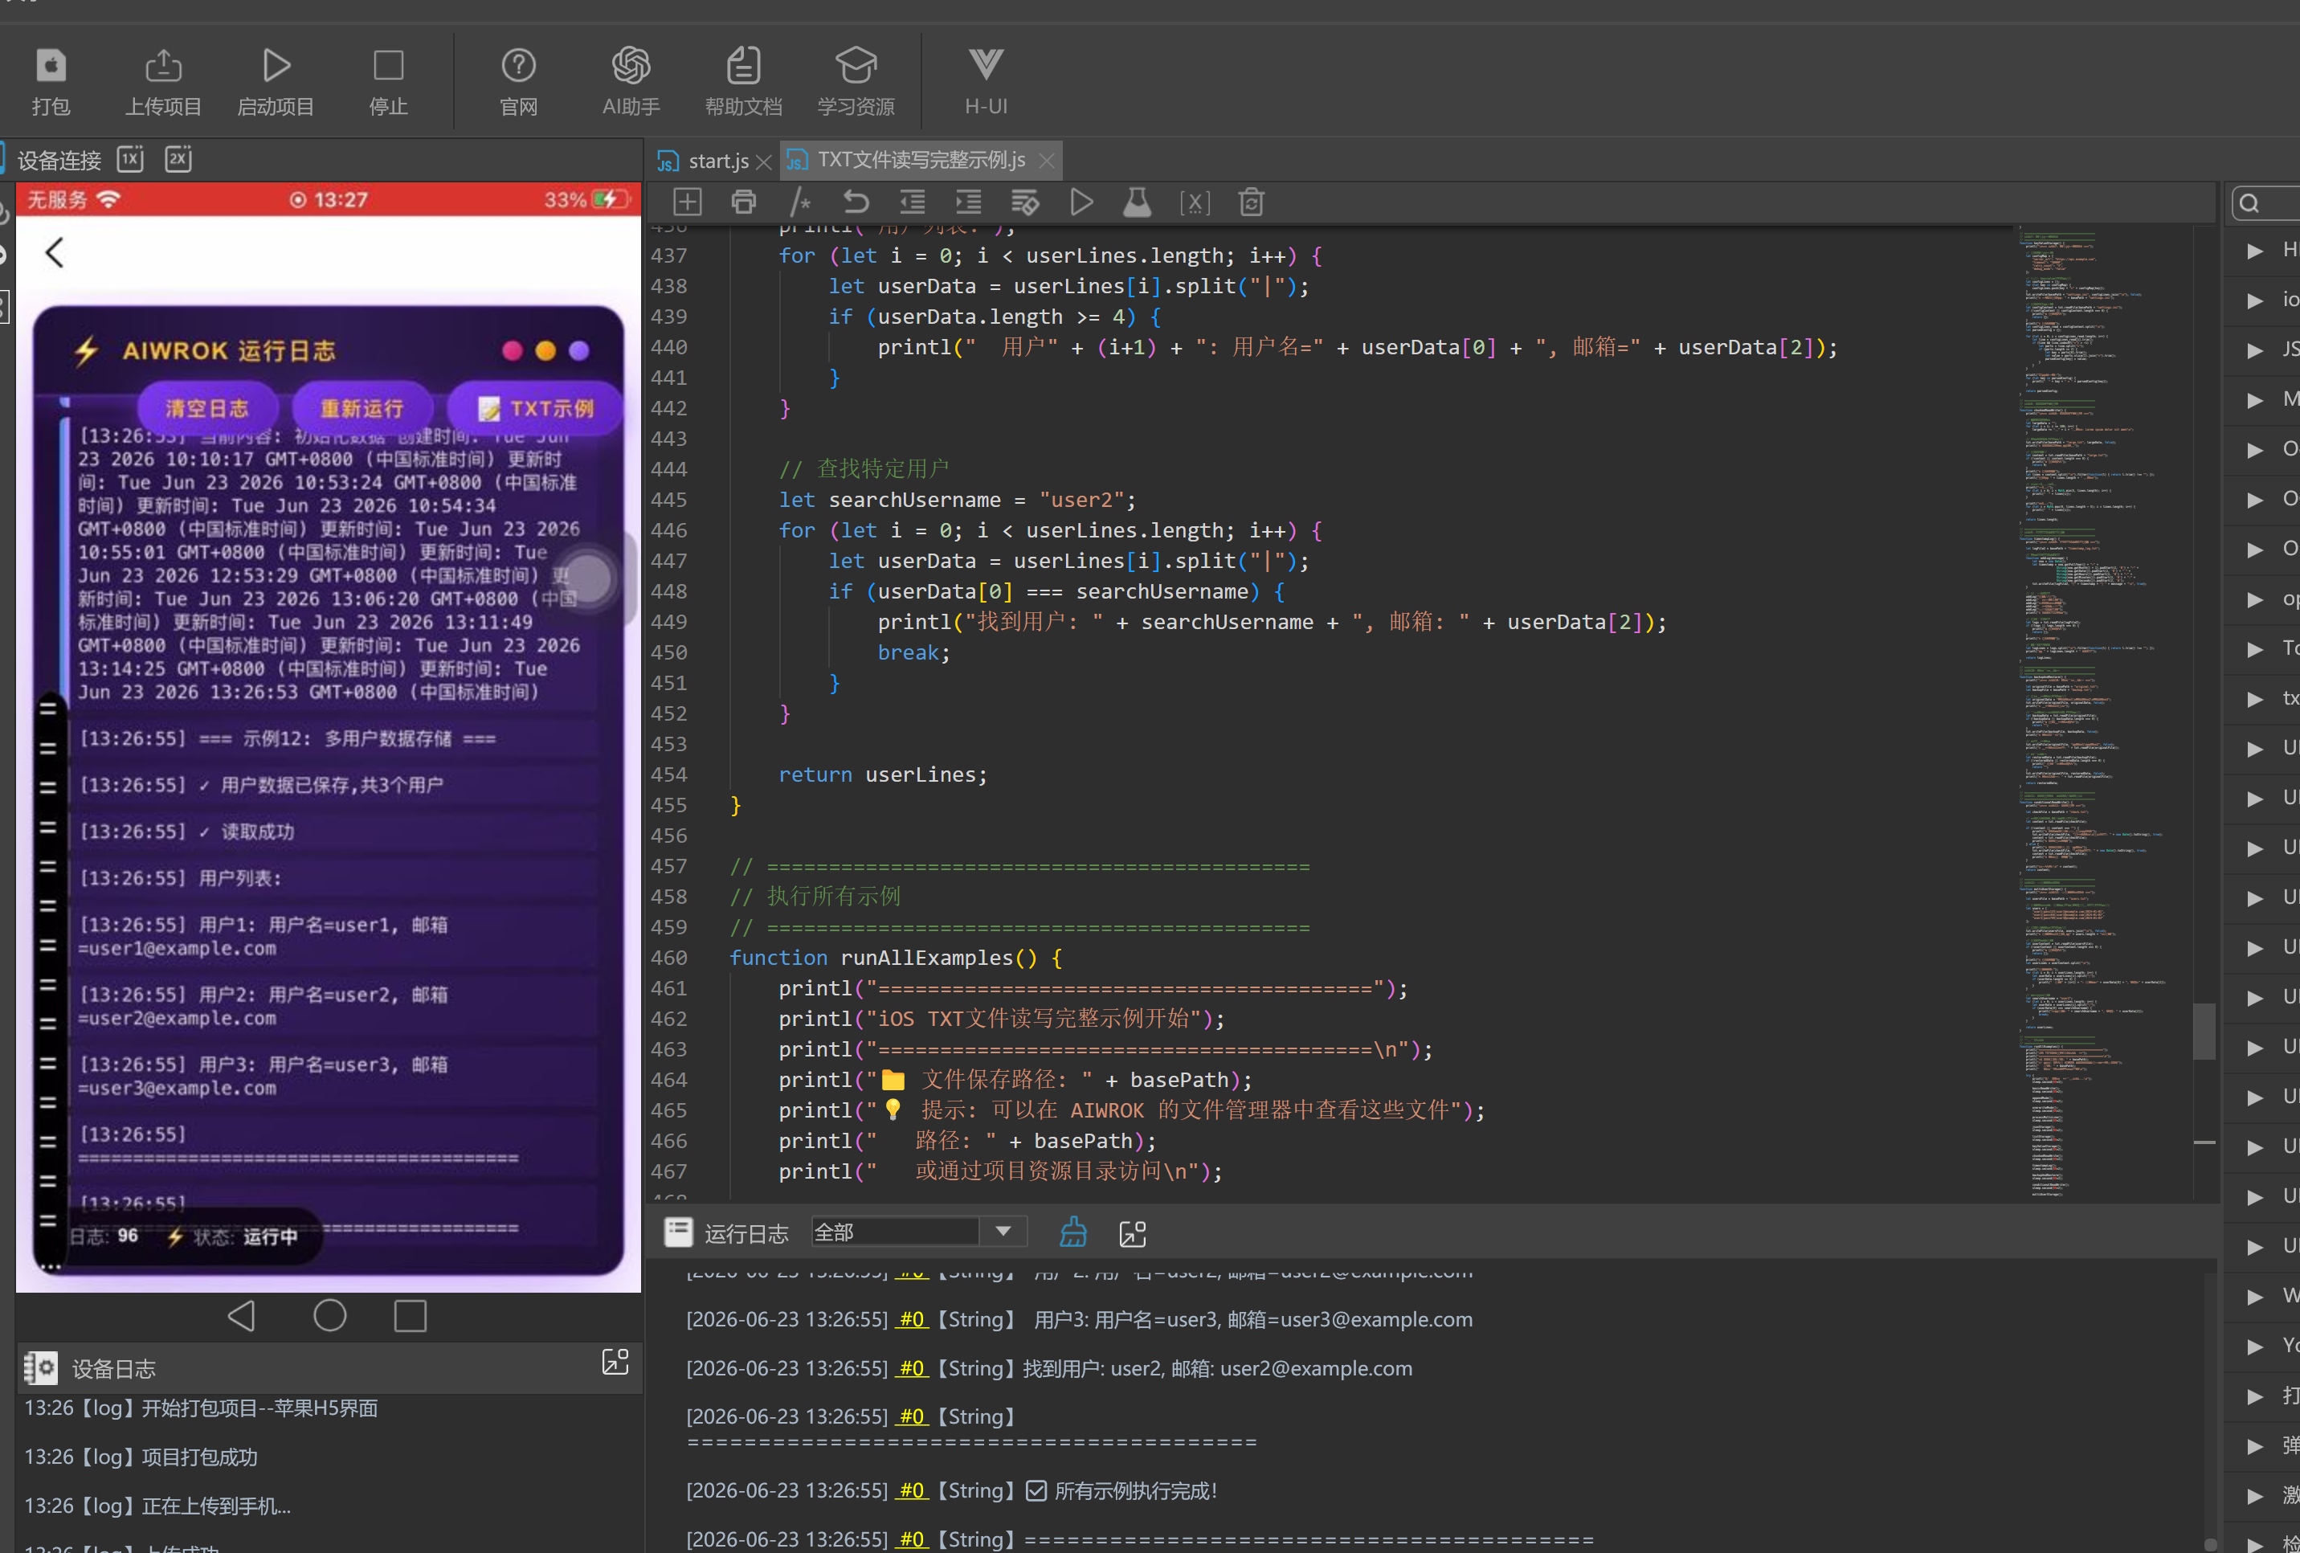
Task: Toggle the 2x device scale button
Action: coord(178,158)
